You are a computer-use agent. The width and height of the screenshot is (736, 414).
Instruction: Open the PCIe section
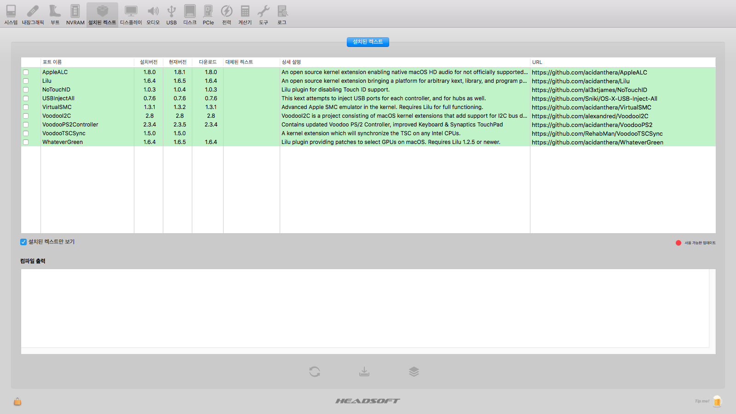pos(208,14)
